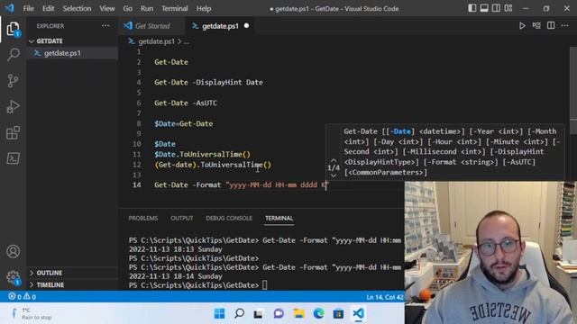577x324 pixels.
Task: Click line 6 Get-Date -AsUTC text
Action: [186, 103]
